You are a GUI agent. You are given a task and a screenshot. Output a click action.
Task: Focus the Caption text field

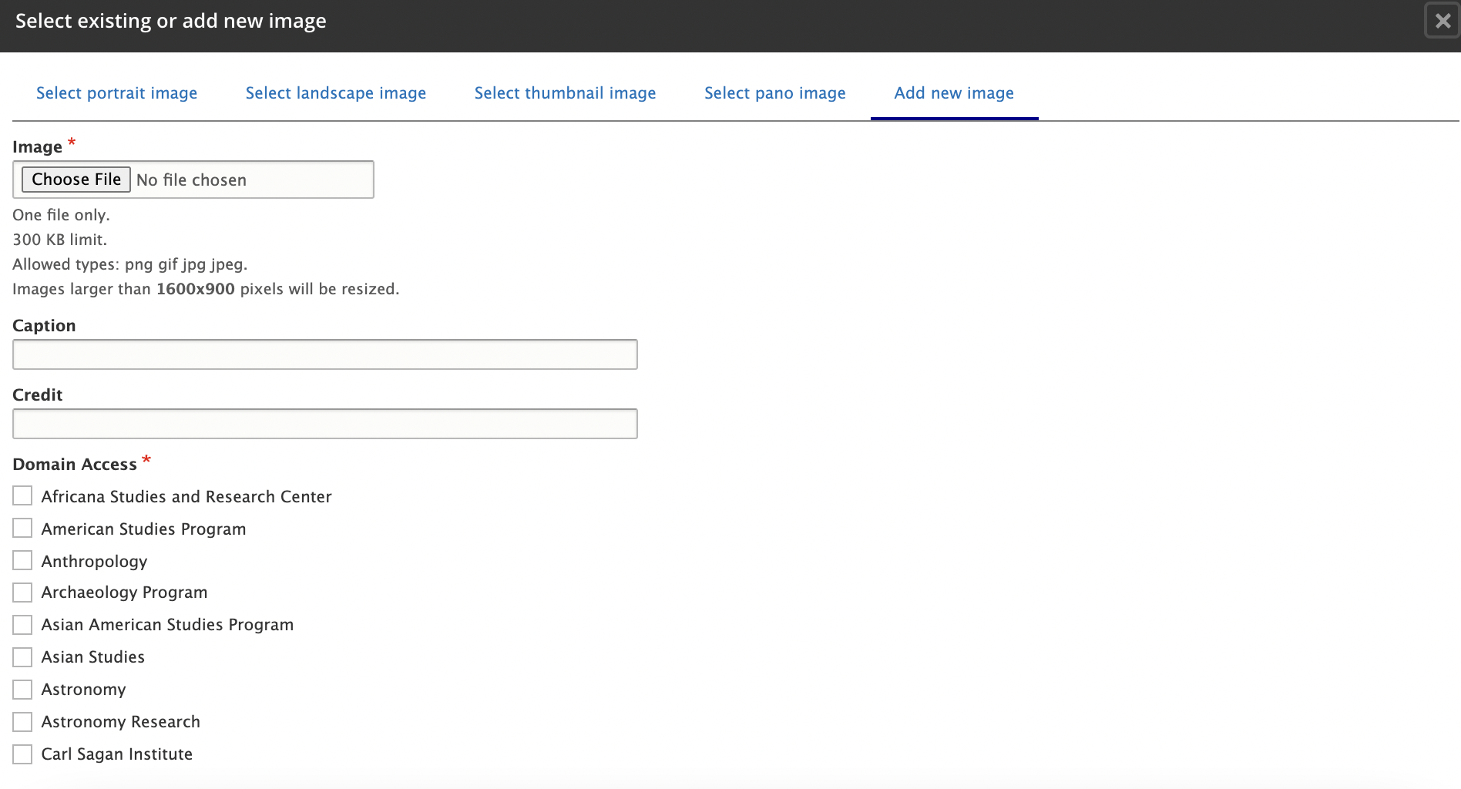pyautogui.click(x=324, y=354)
